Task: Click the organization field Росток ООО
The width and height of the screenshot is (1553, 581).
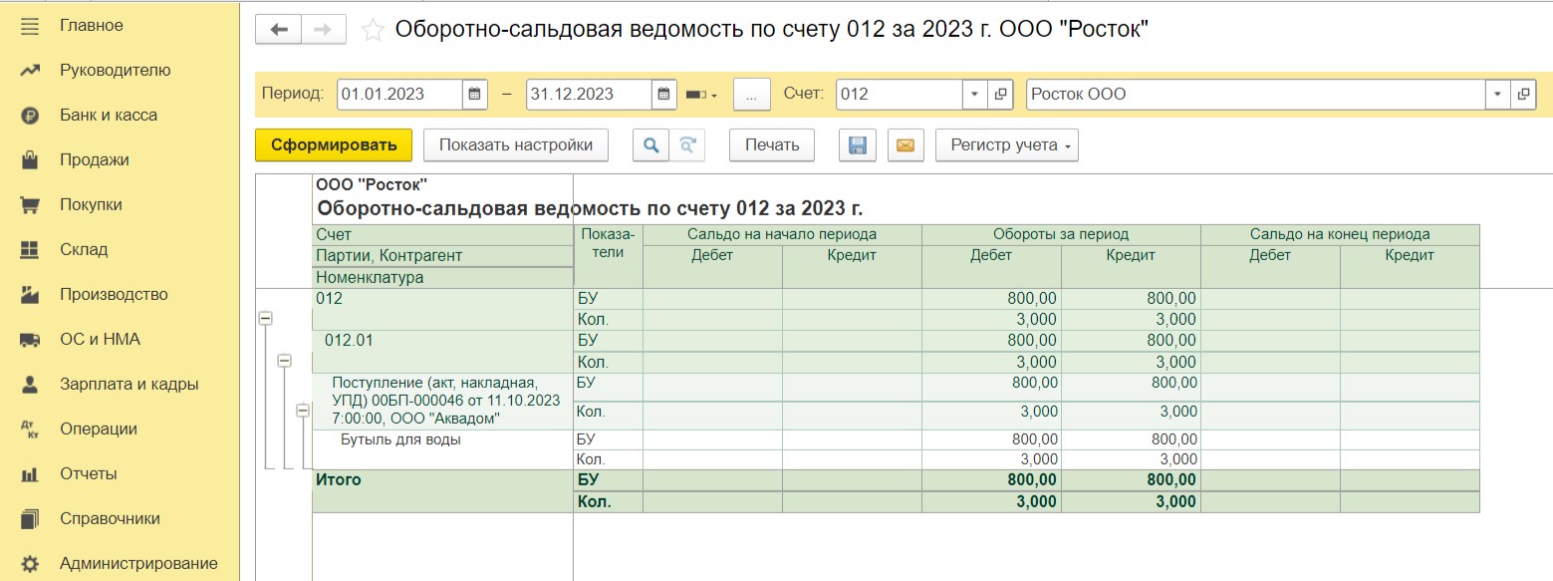Action: click(1255, 95)
